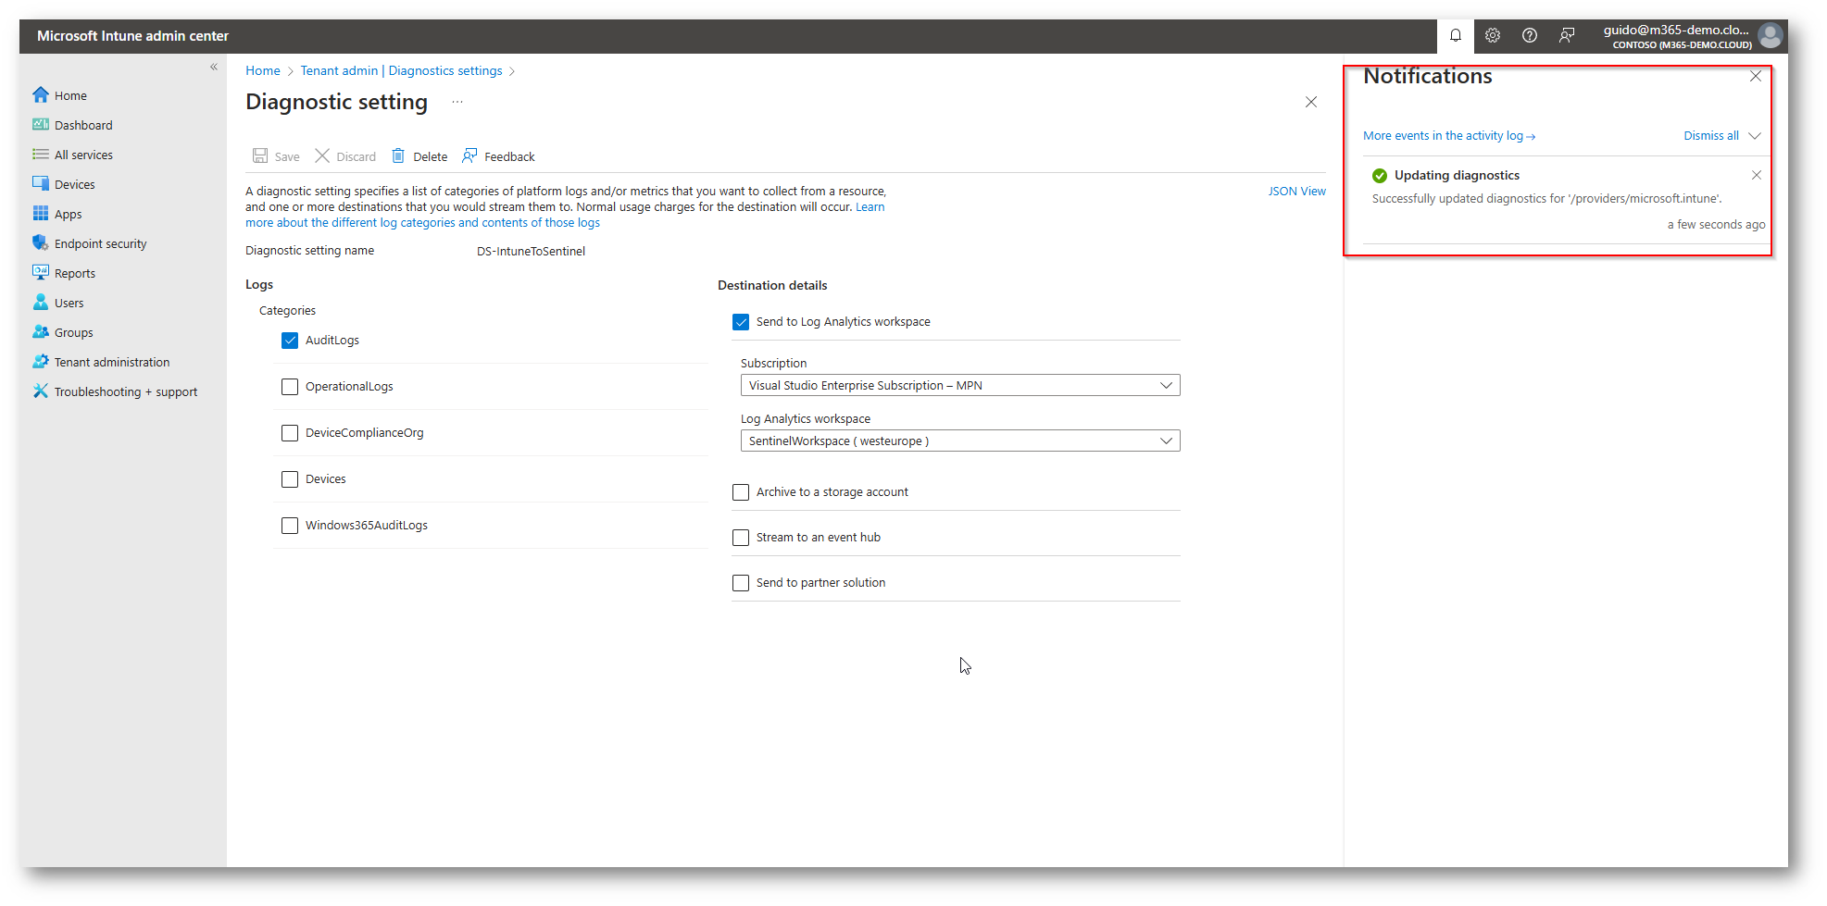Screen dimensions: 1827x906
Task: Click Dismiss all notifications
Action: pos(1711,135)
